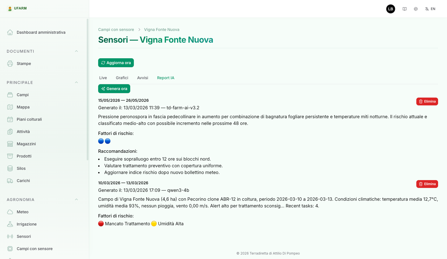Screen dimensions: 447x259
Task: Collapse the AGRONOMIA section
Action: 76,199
